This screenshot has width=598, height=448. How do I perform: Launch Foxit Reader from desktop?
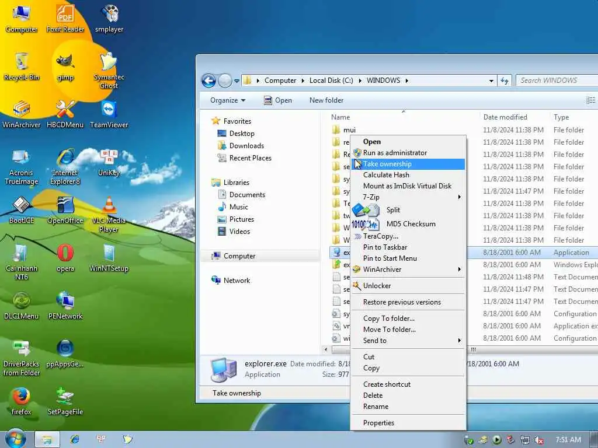(65, 18)
